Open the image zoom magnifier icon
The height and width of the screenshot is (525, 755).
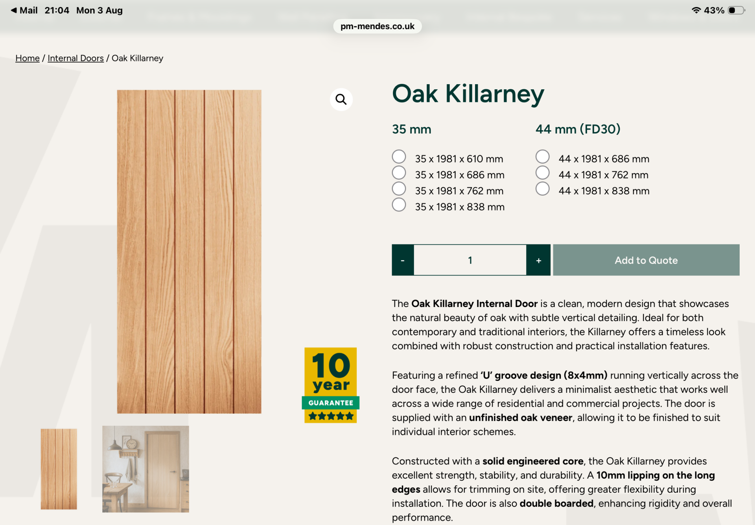(341, 99)
